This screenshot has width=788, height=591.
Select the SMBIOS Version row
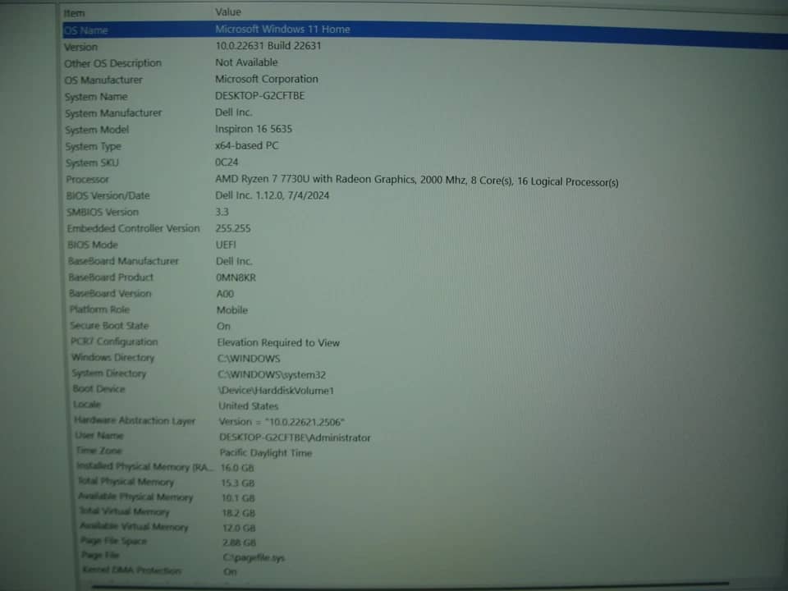click(103, 212)
